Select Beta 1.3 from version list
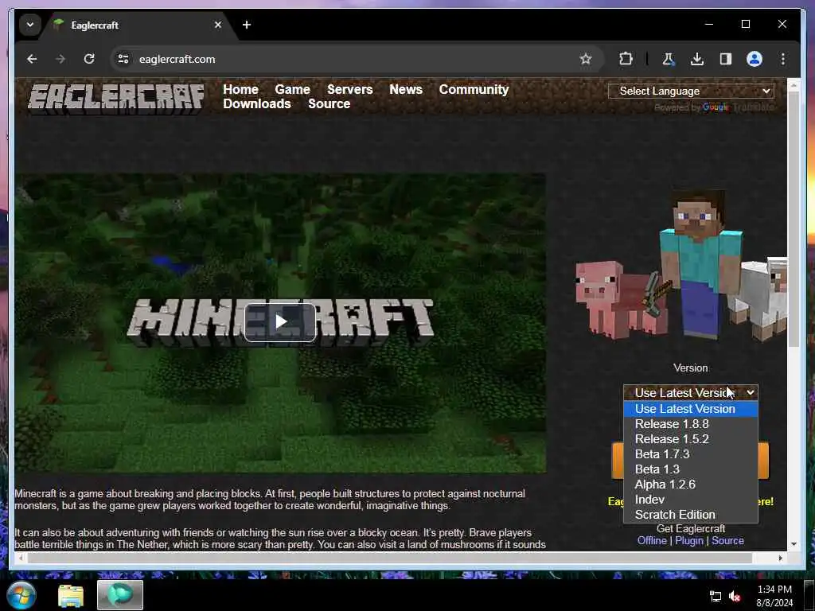 coord(690,469)
